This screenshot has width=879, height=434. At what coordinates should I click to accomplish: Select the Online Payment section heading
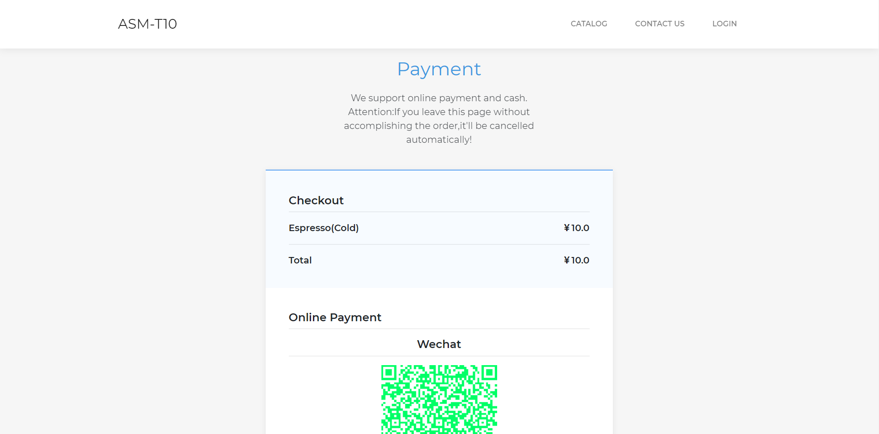[x=335, y=318]
